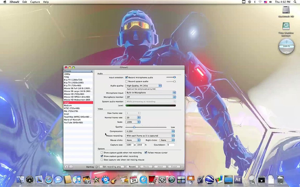
Task: Open iDVD from the dock
Action: click(105, 179)
